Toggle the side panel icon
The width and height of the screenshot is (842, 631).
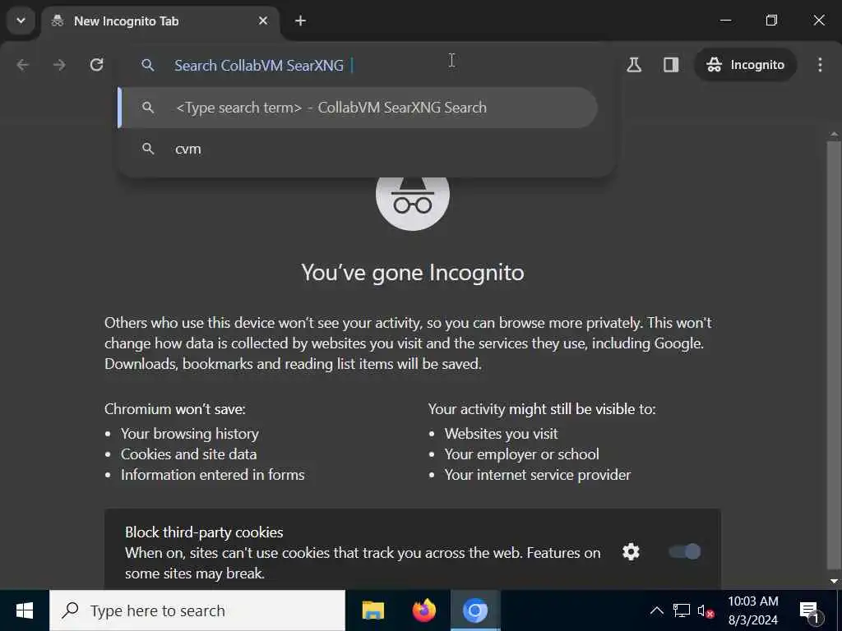click(x=671, y=65)
